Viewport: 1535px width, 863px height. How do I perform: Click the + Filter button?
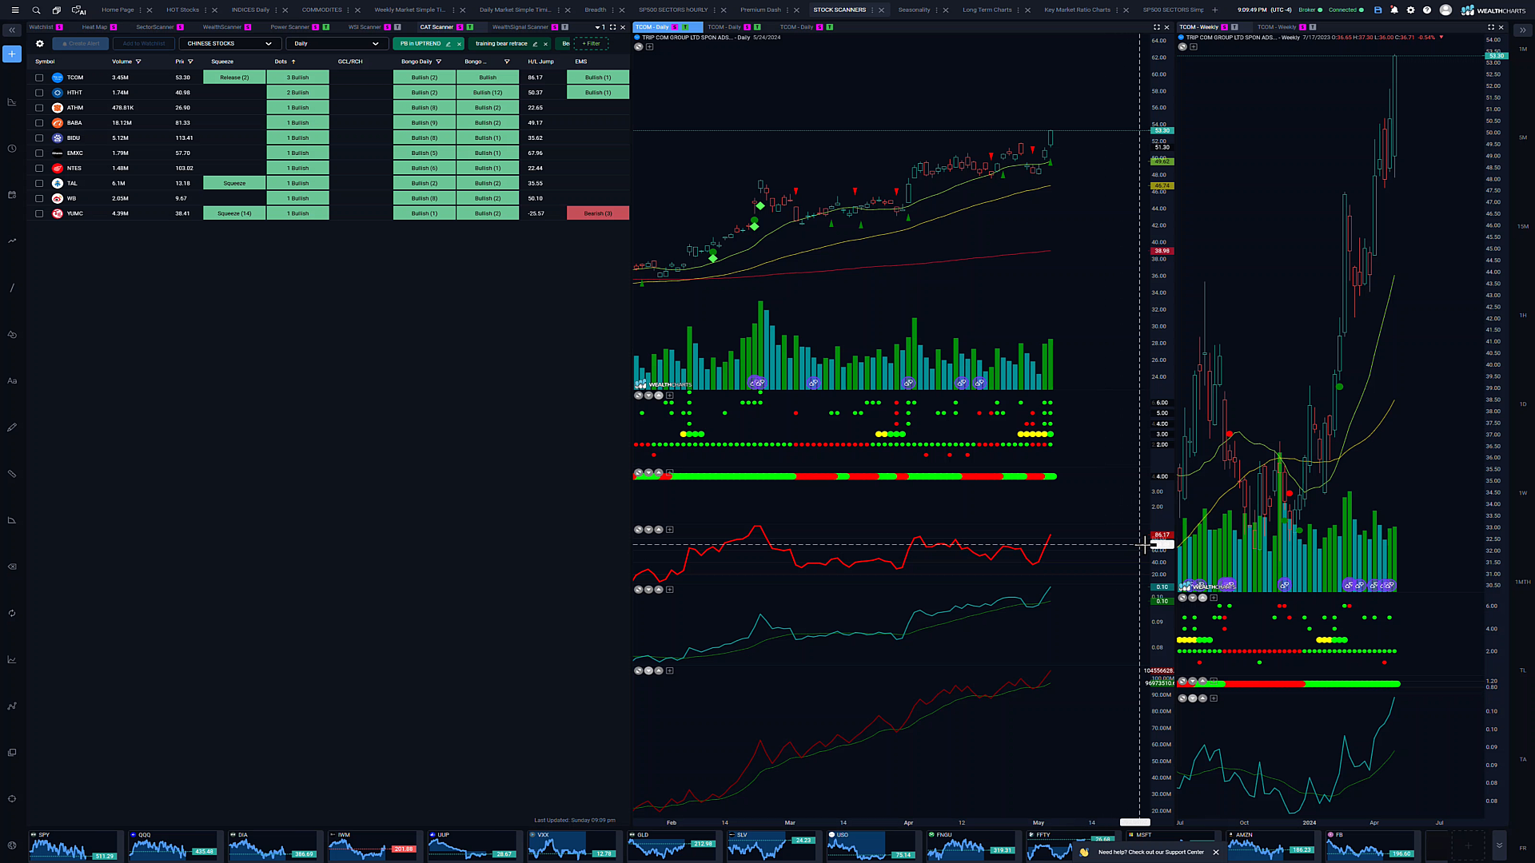(591, 44)
